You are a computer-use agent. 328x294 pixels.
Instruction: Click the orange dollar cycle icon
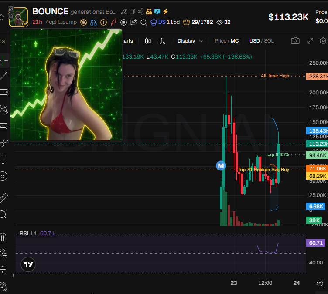pyautogui.click(x=83, y=22)
